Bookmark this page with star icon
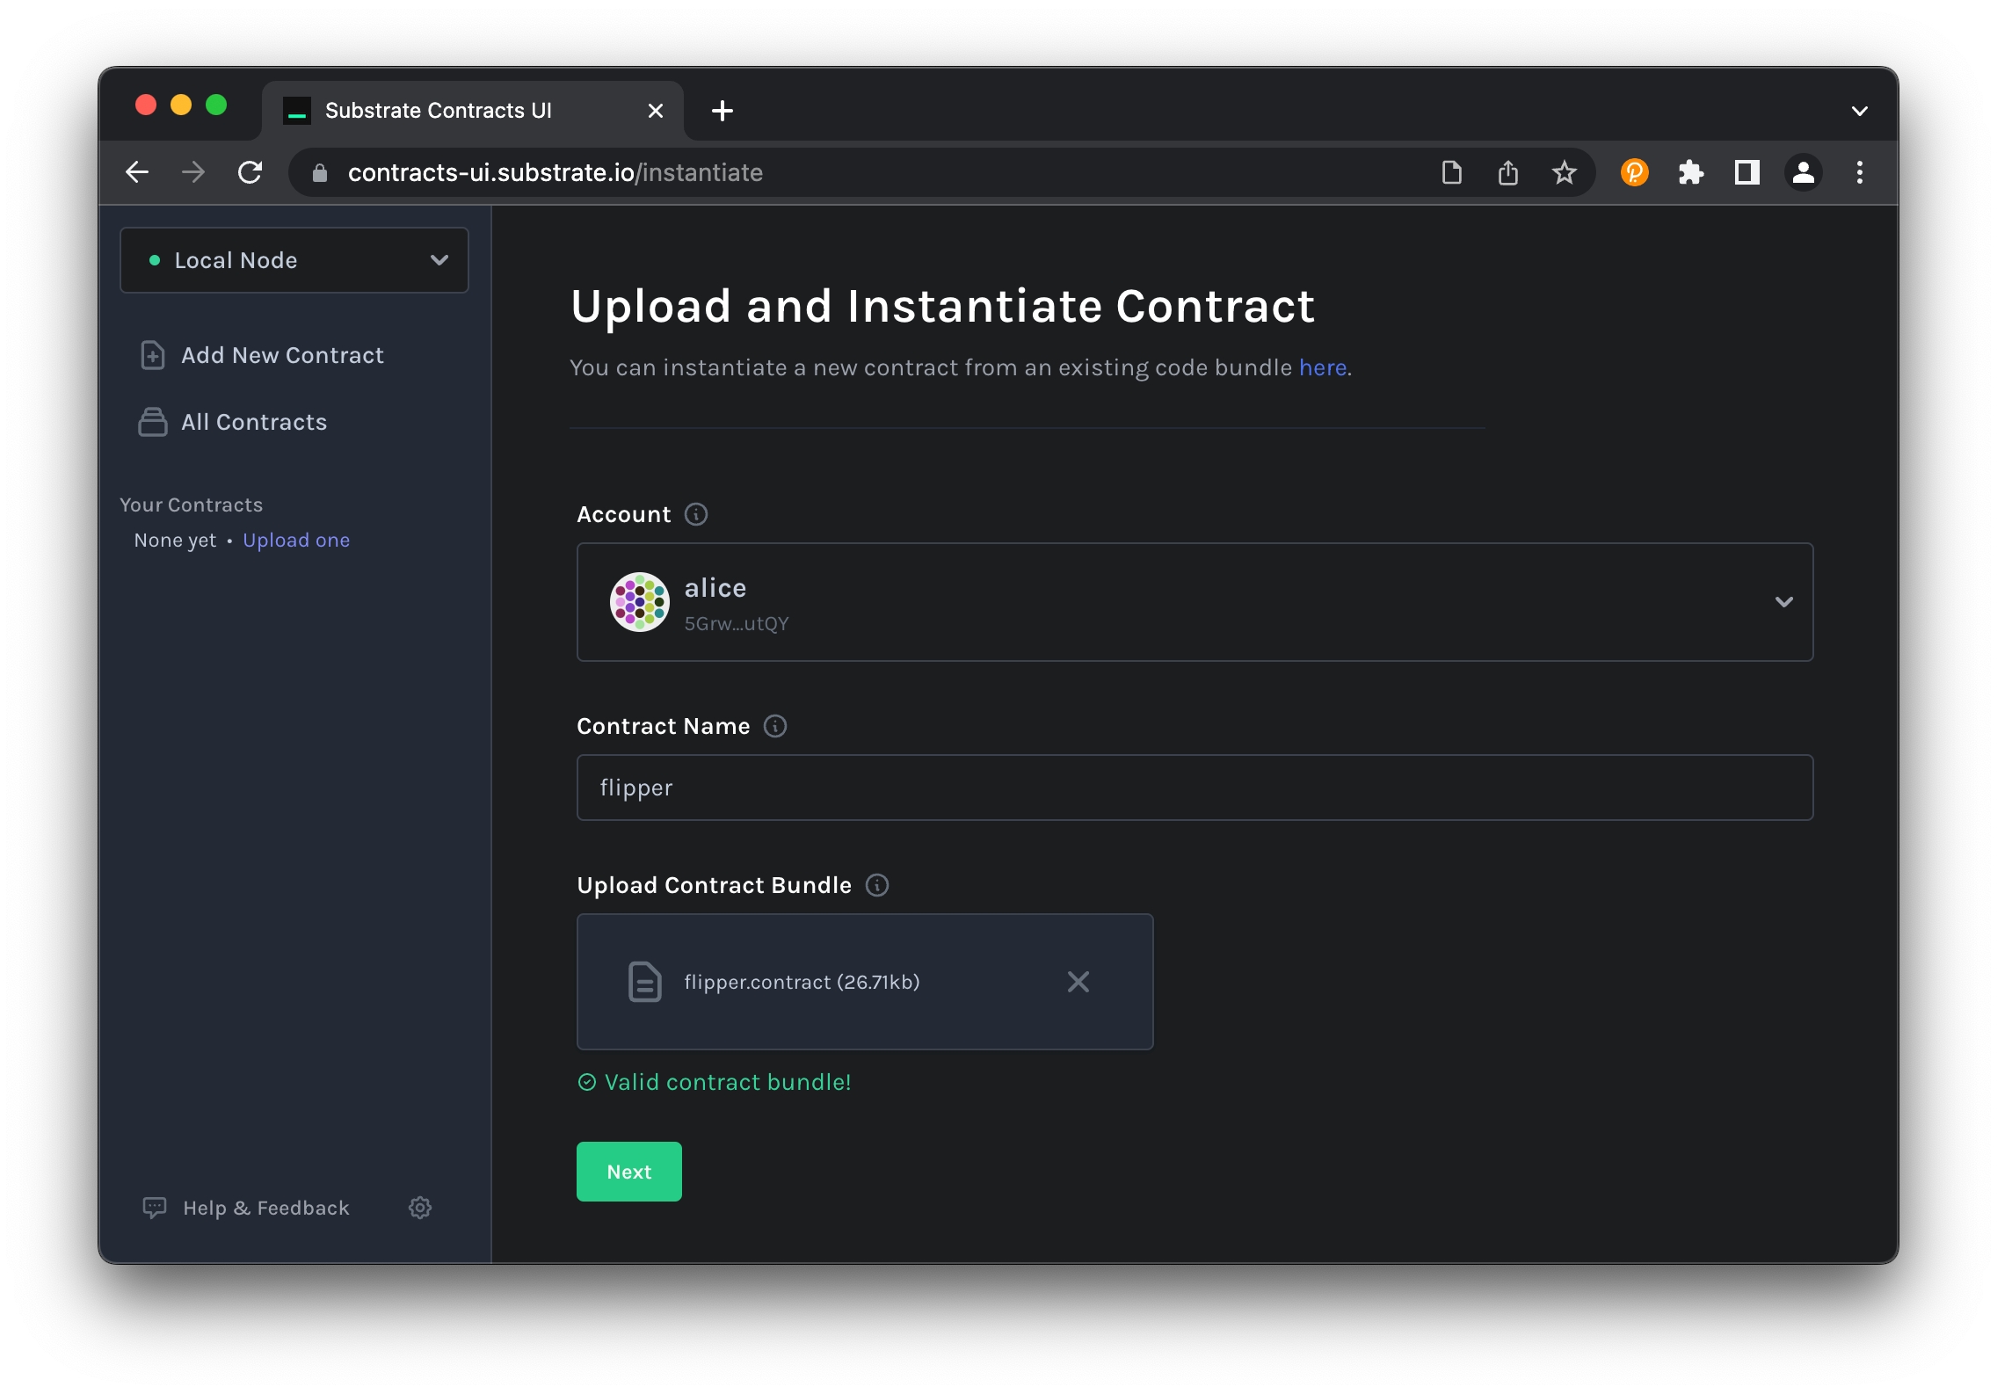The height and width of the screenshot is (1394, 1997). (x=1564, y=172)
